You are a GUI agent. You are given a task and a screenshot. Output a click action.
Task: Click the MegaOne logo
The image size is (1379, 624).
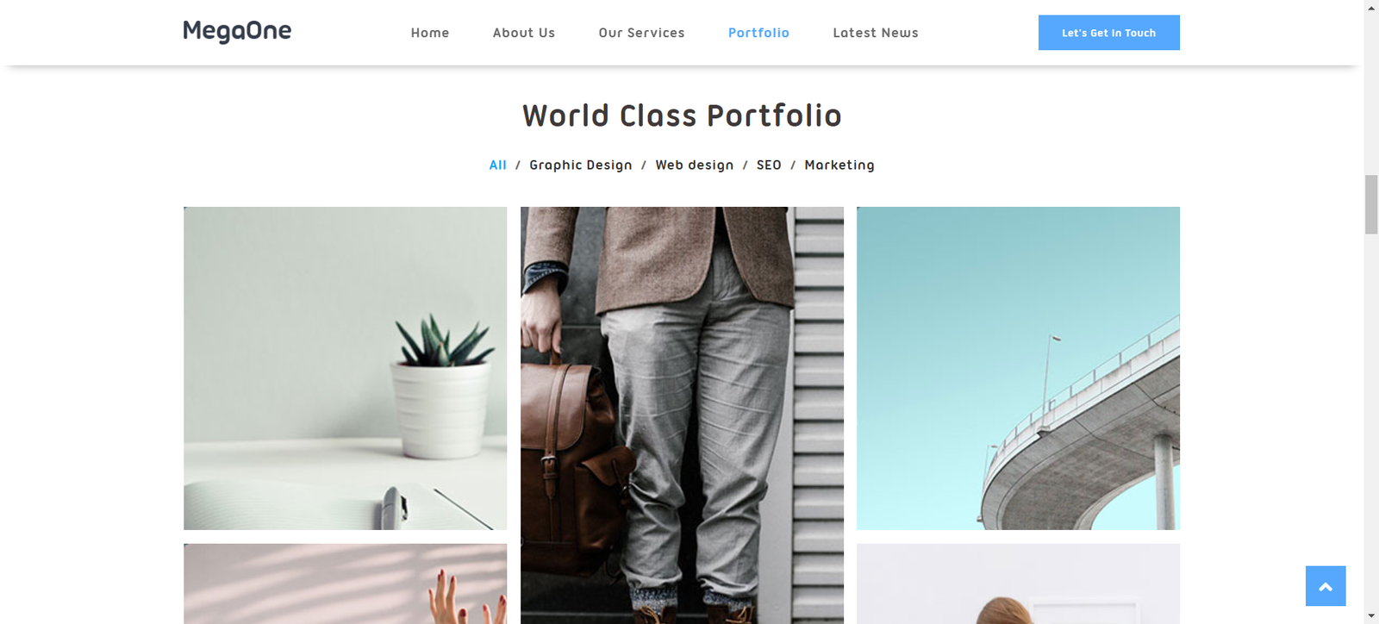[237, 32]
